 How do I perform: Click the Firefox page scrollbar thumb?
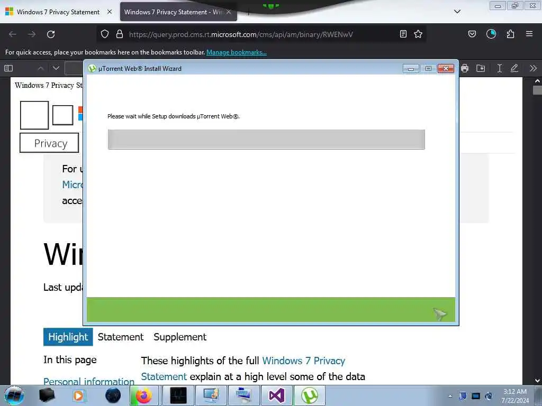(537, 90)
